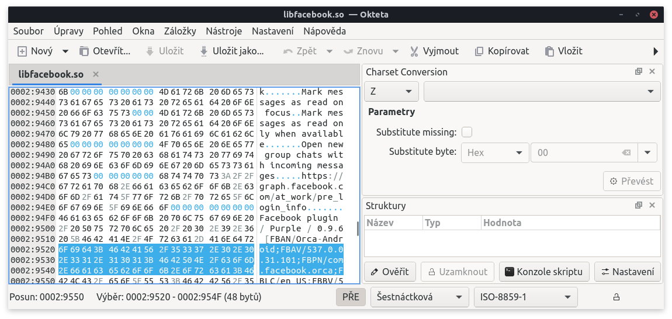Click the hex view vertical scrollbar handle
Viewport: 672px width, 319px height.
[x=357, y=228]
